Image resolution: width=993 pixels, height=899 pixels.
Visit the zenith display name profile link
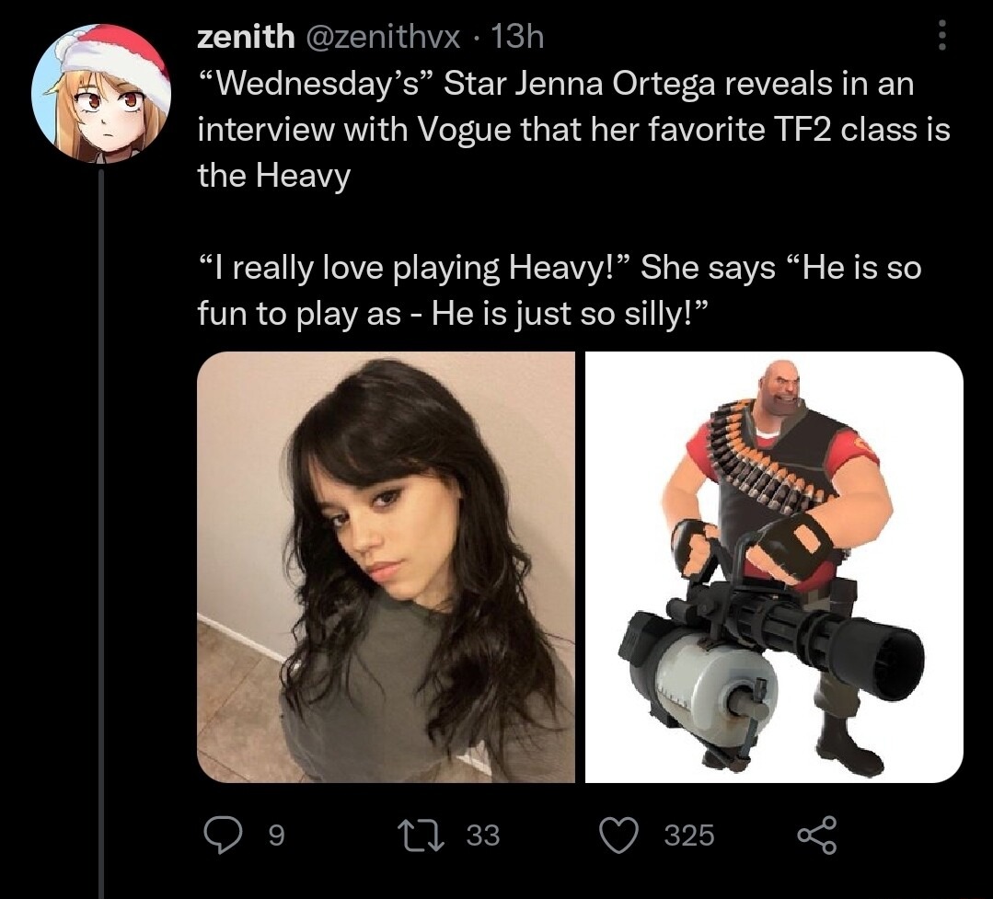point(246,37)
